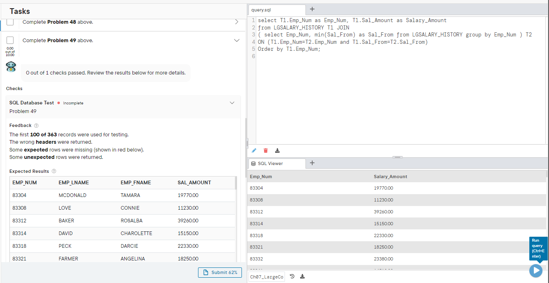
Task: Click the expected results table scrollbar
Action: pos(235,183)
